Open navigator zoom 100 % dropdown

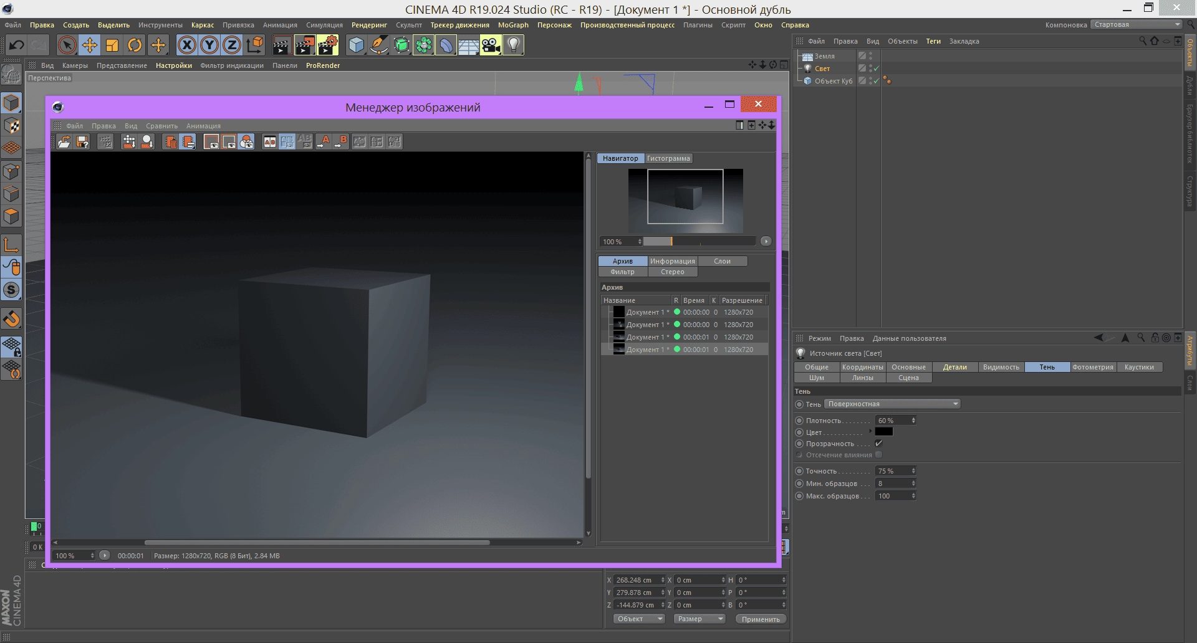point(621,241)
